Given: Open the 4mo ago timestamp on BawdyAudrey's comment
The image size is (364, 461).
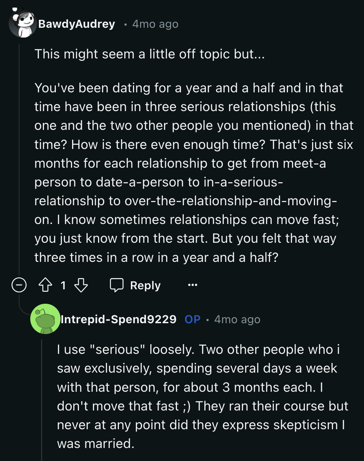Looking at the screenshot, I should coord(155,24).
